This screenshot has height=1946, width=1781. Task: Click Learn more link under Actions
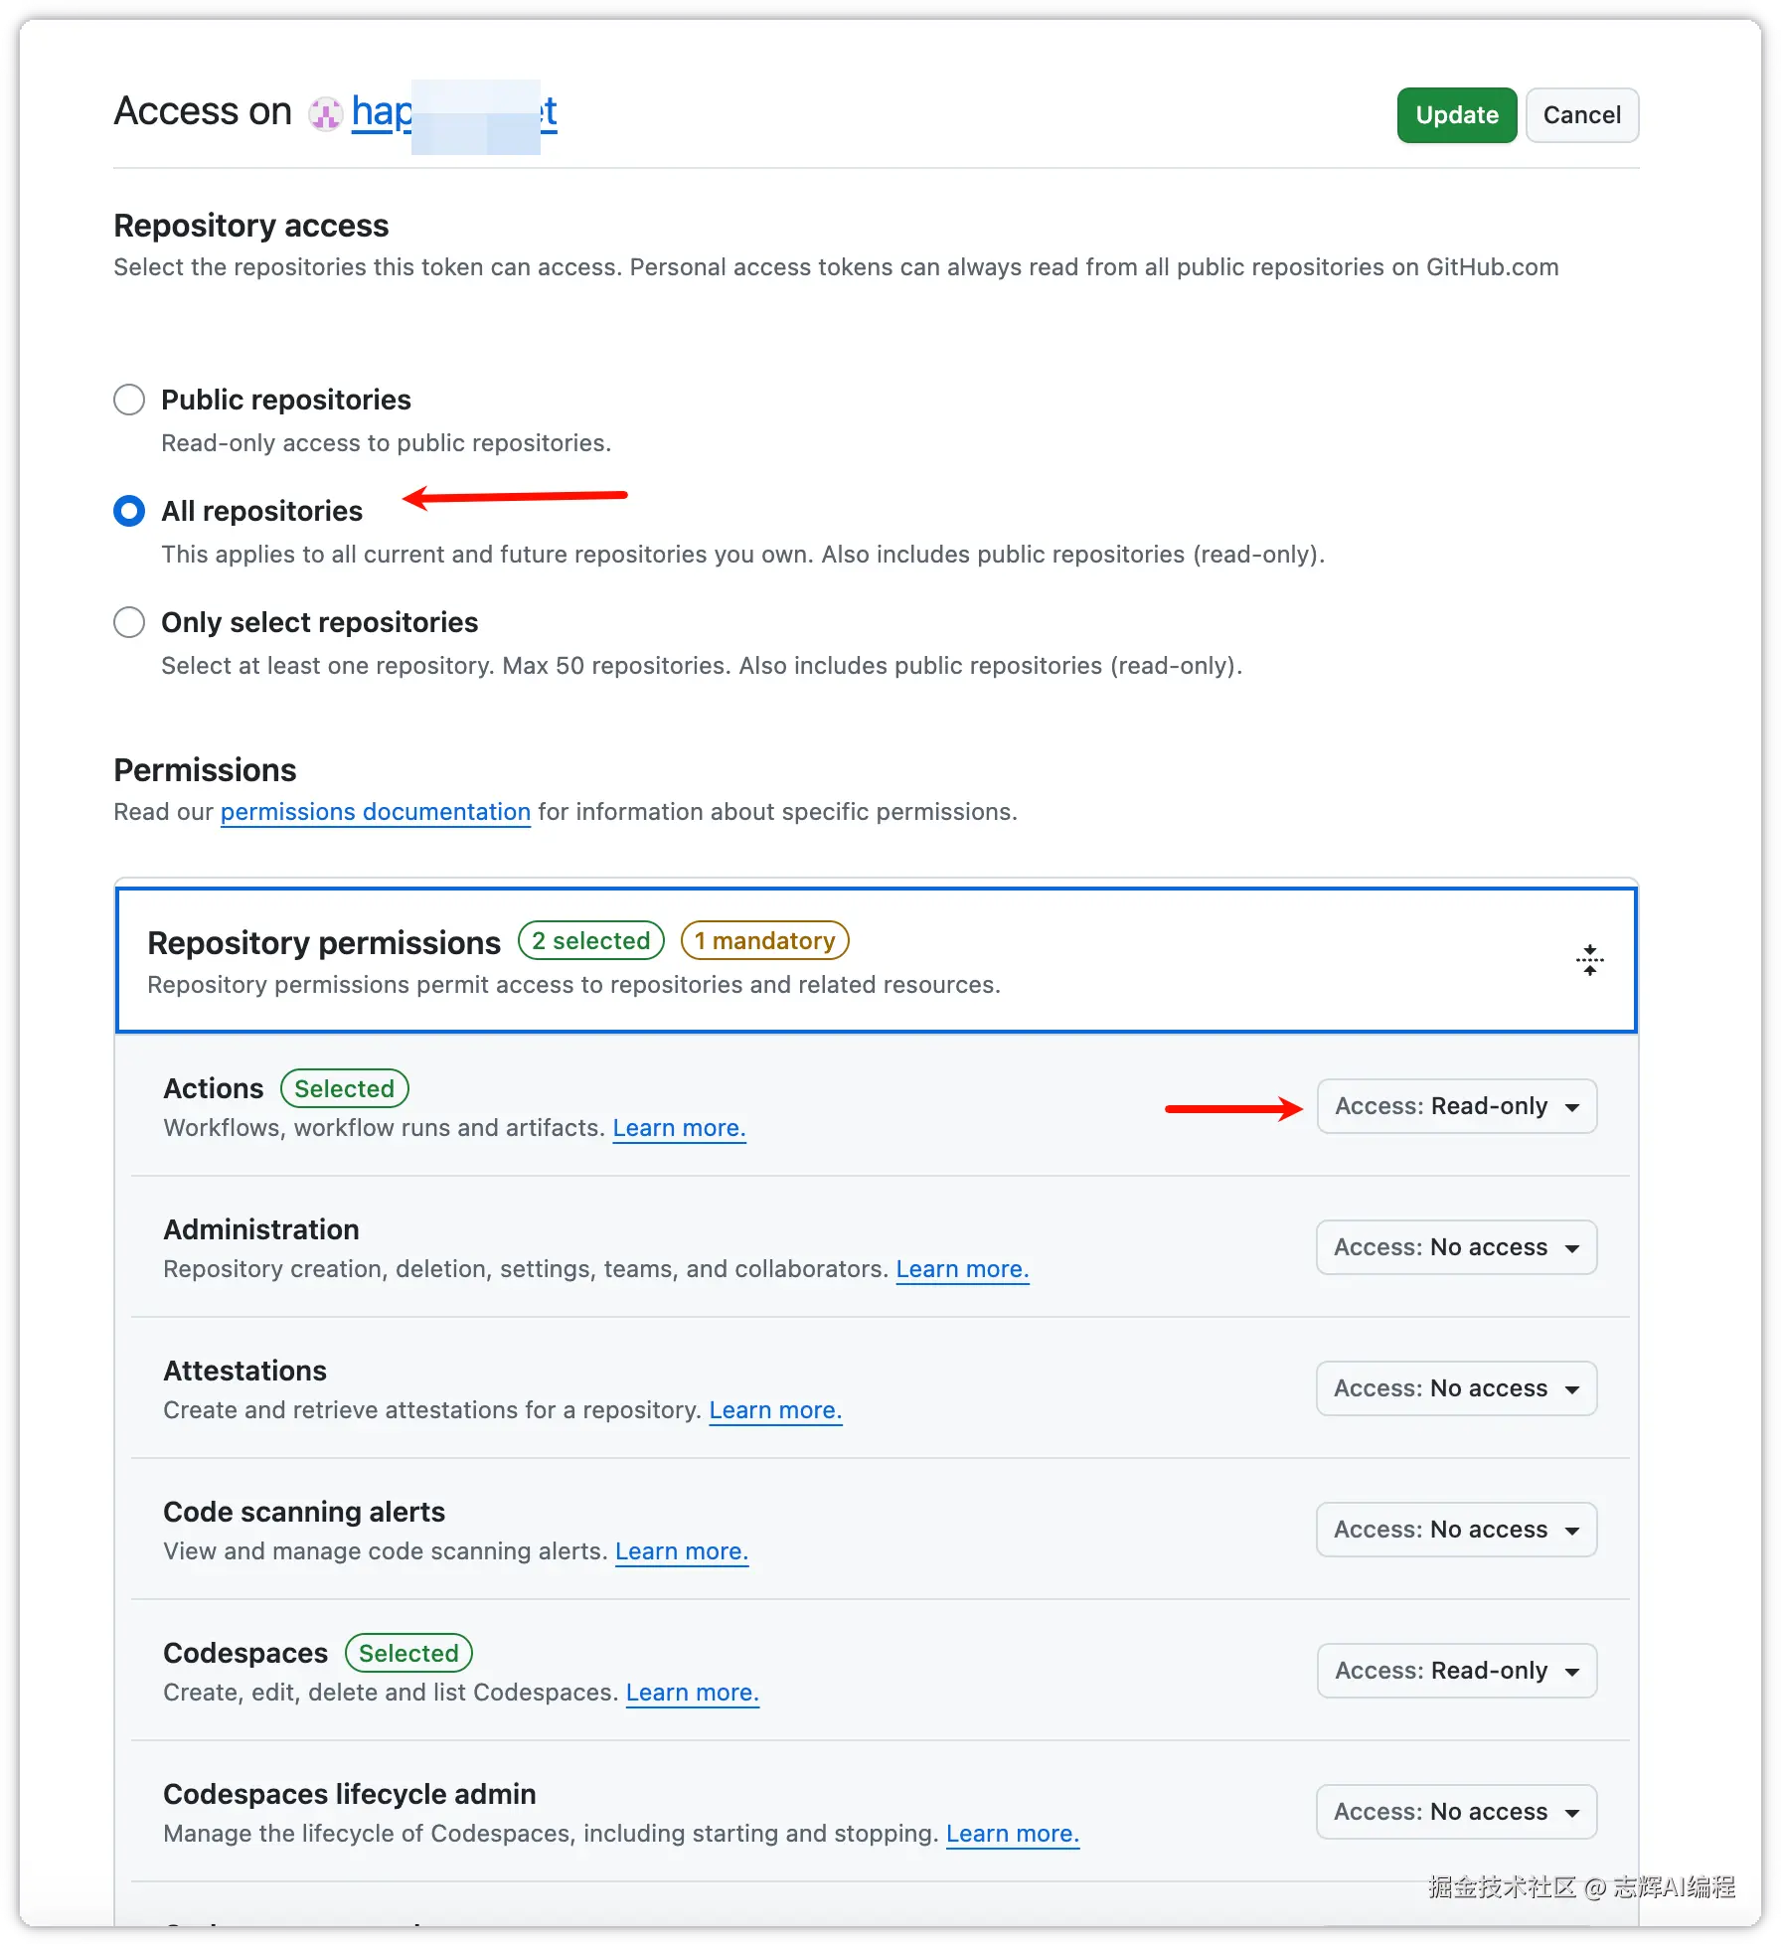[679, 1128]
